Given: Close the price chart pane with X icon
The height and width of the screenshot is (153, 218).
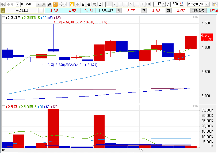Looking at the screenshot, I should (197, 17).
